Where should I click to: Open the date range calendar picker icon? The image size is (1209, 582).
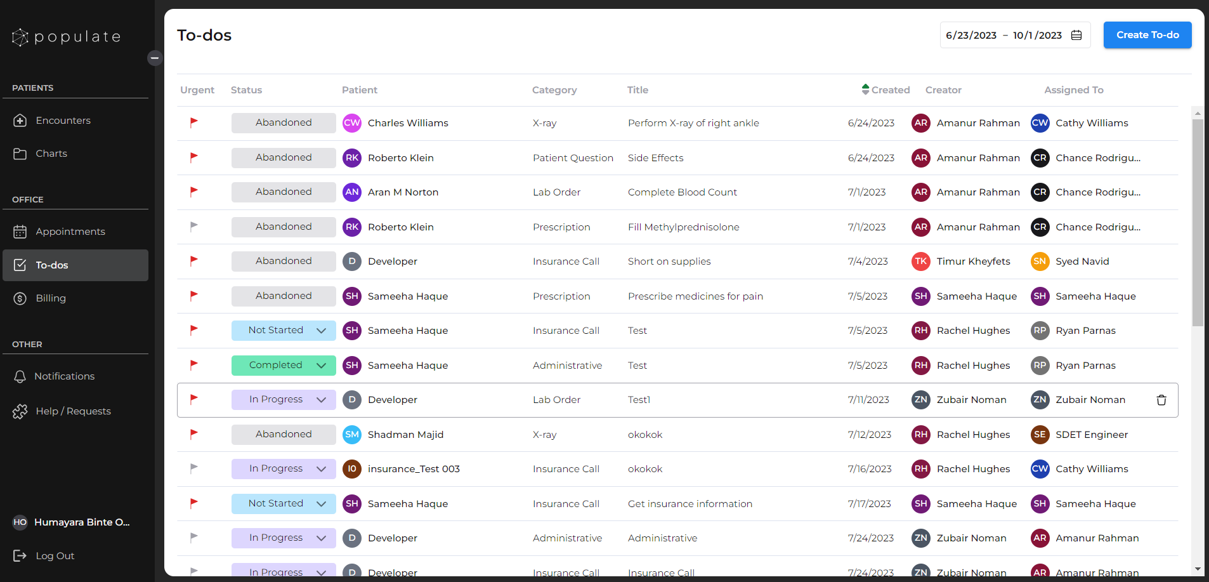[x=1076, y=35]
